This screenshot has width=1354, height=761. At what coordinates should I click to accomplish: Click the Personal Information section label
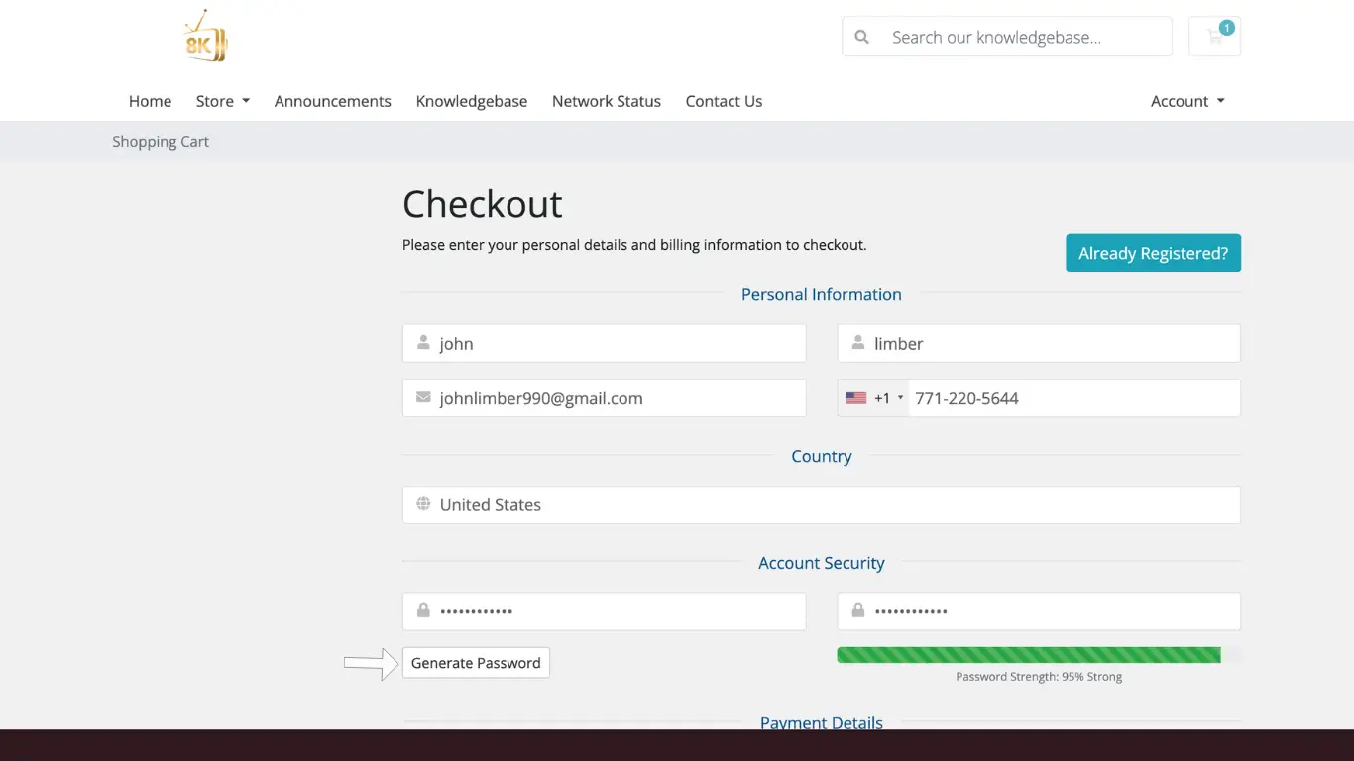coord(822,294)
